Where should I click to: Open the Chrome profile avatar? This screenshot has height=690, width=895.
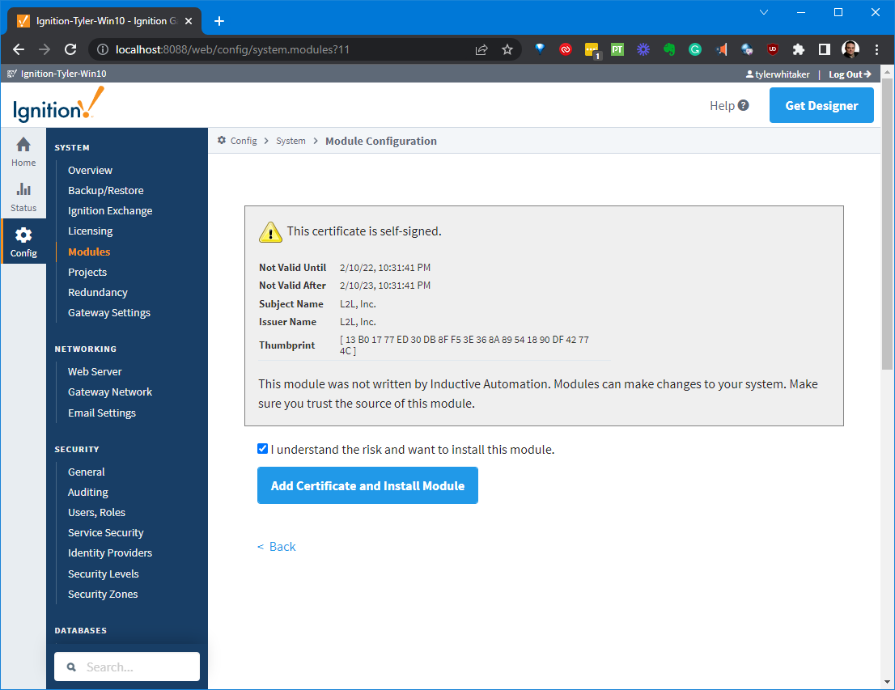[850, 49]
